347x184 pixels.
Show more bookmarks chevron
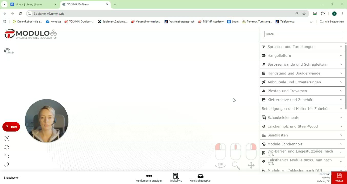point(311,22)
